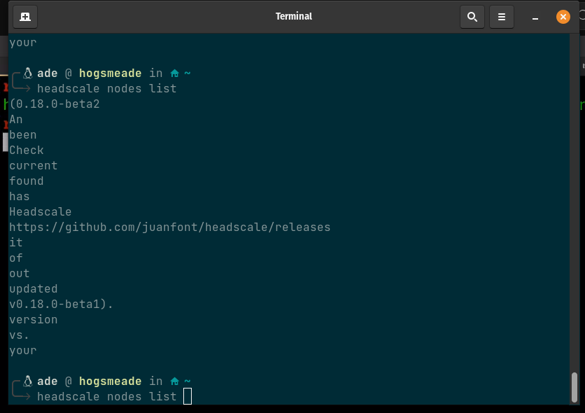Click the bottom 'headscale nodes list' command

106,396
